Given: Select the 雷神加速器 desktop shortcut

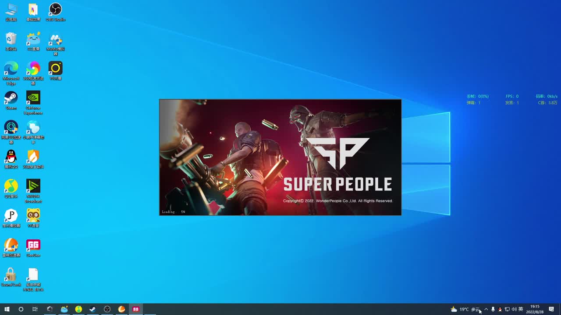Looking at the screenshot, I should point(11,248).
